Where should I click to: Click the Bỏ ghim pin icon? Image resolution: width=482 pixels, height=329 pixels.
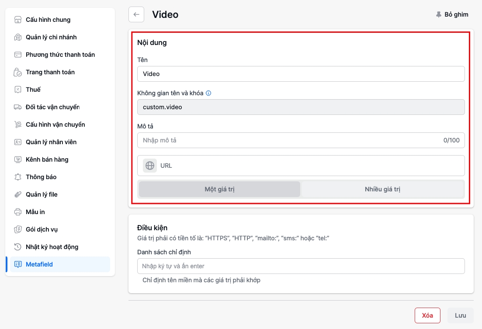439,14
